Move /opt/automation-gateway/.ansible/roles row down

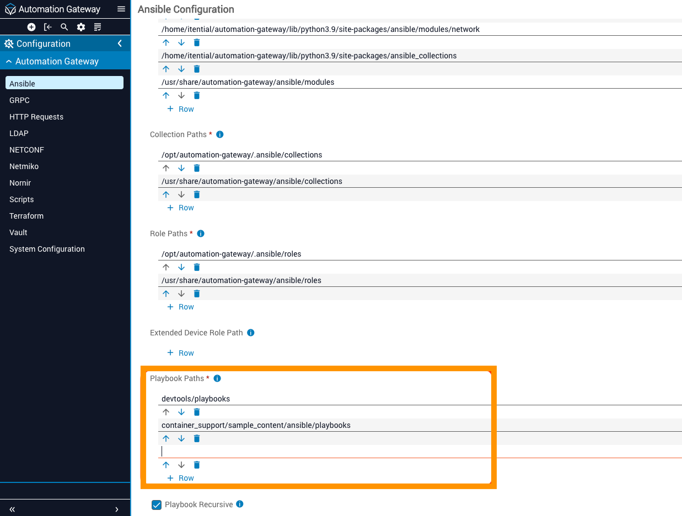pos(181,267)
